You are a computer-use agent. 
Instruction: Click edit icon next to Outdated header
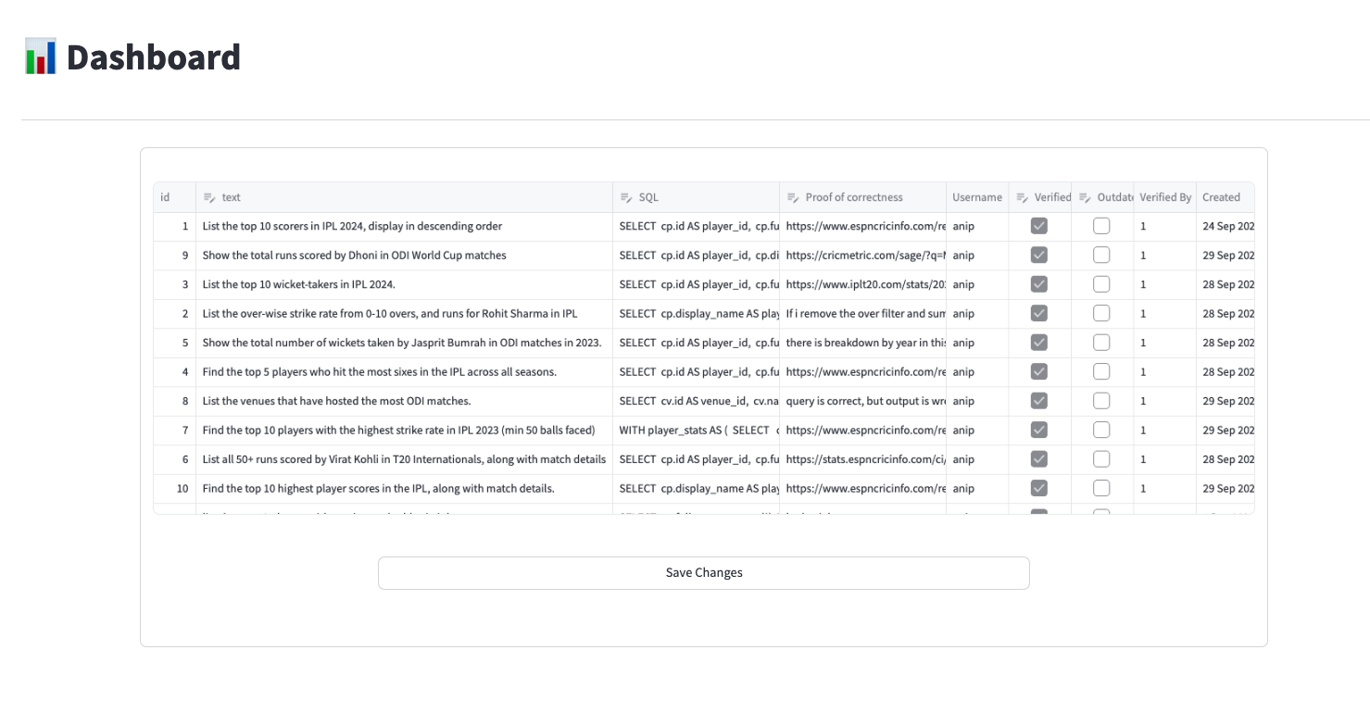tap(1085, 197)
